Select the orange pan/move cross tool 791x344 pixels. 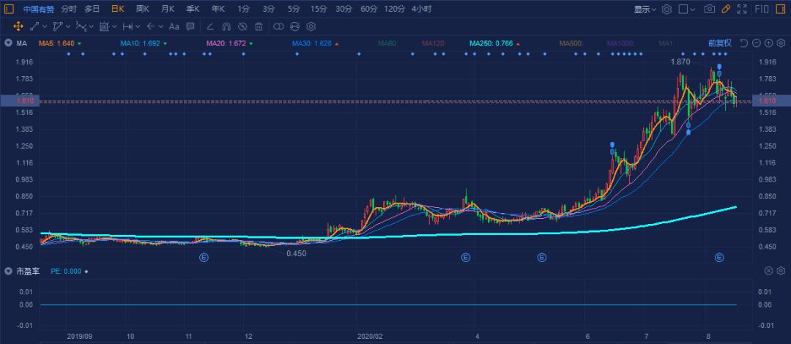(x=18, y=26)
